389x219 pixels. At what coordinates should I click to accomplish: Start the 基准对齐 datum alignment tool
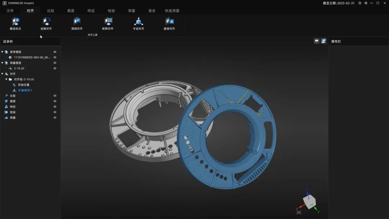(x=169, y=23)
